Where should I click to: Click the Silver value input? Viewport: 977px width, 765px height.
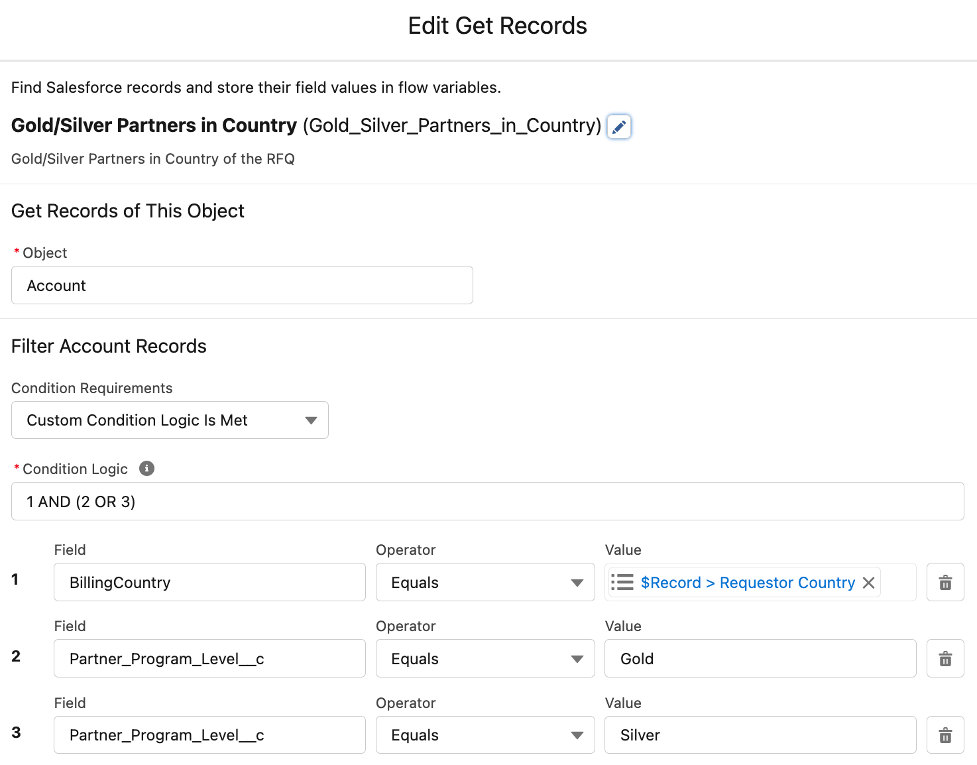(x=760, y=735)
